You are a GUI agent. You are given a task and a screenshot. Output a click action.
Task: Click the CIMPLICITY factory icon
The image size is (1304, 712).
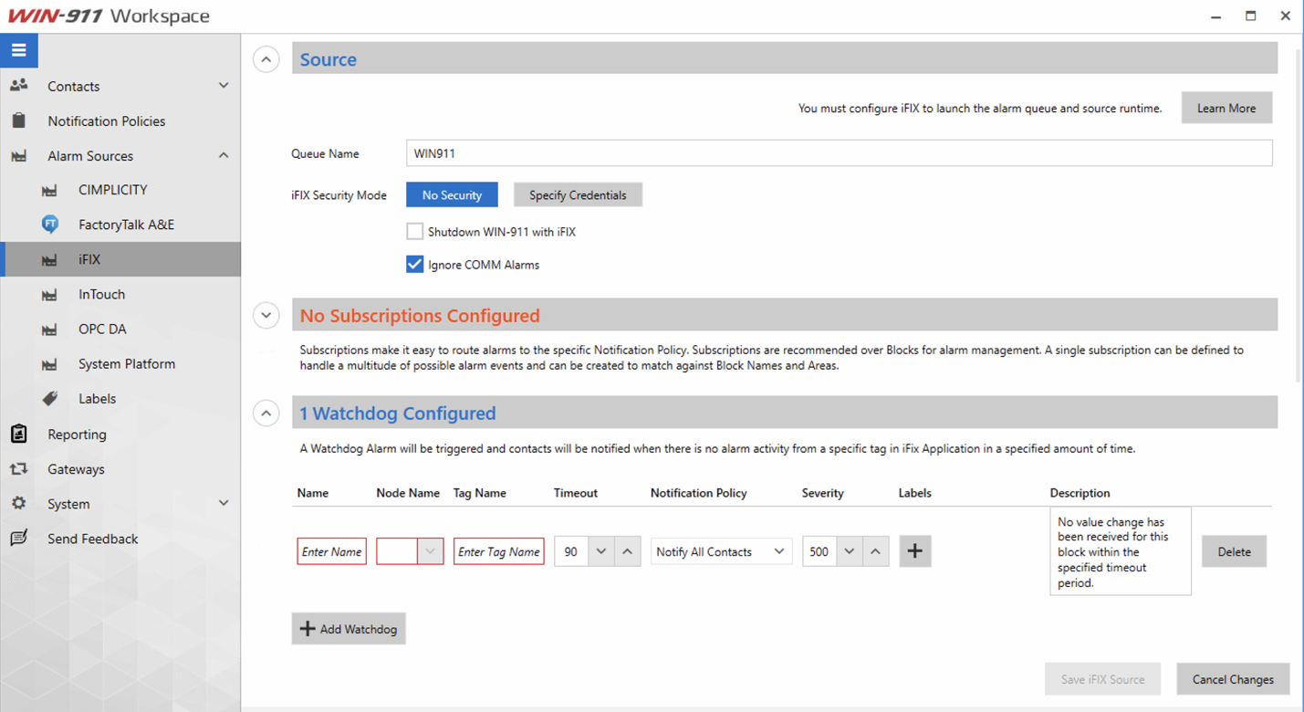pos(49,190)
